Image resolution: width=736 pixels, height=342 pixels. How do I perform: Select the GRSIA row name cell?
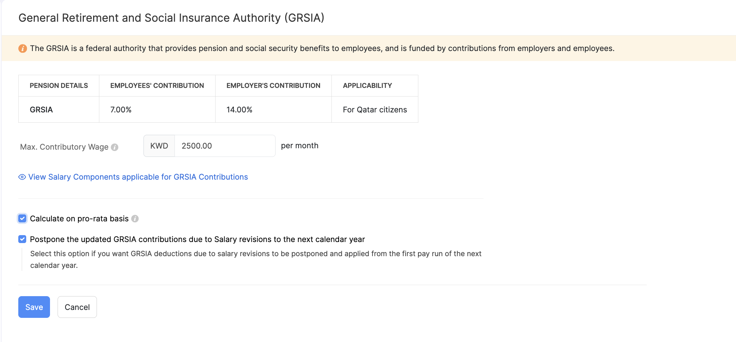[x=41, y=110]
